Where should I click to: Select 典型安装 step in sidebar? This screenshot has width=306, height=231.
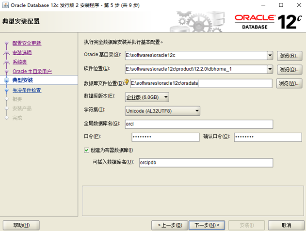(x=23, y=80)
